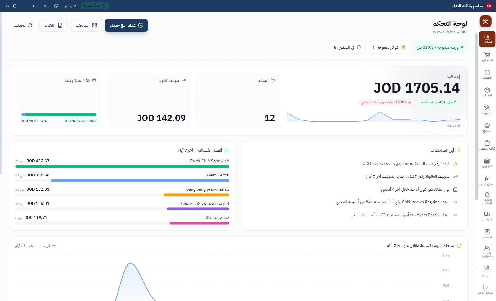Select the Chick-Fil-A Sandwich item row
The height and width of the screenshot is (301, 496).
coord(122,163)
